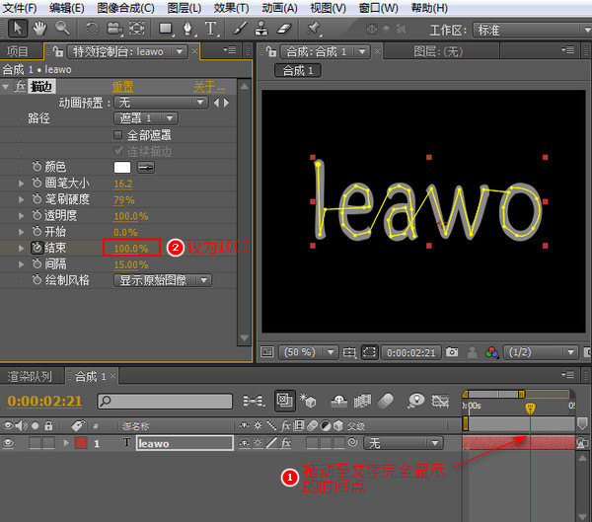The width and height of the screenshot is (592, 522).
Task: Open the 动画预置 dropdown
Action: click(x=161, y=103)
